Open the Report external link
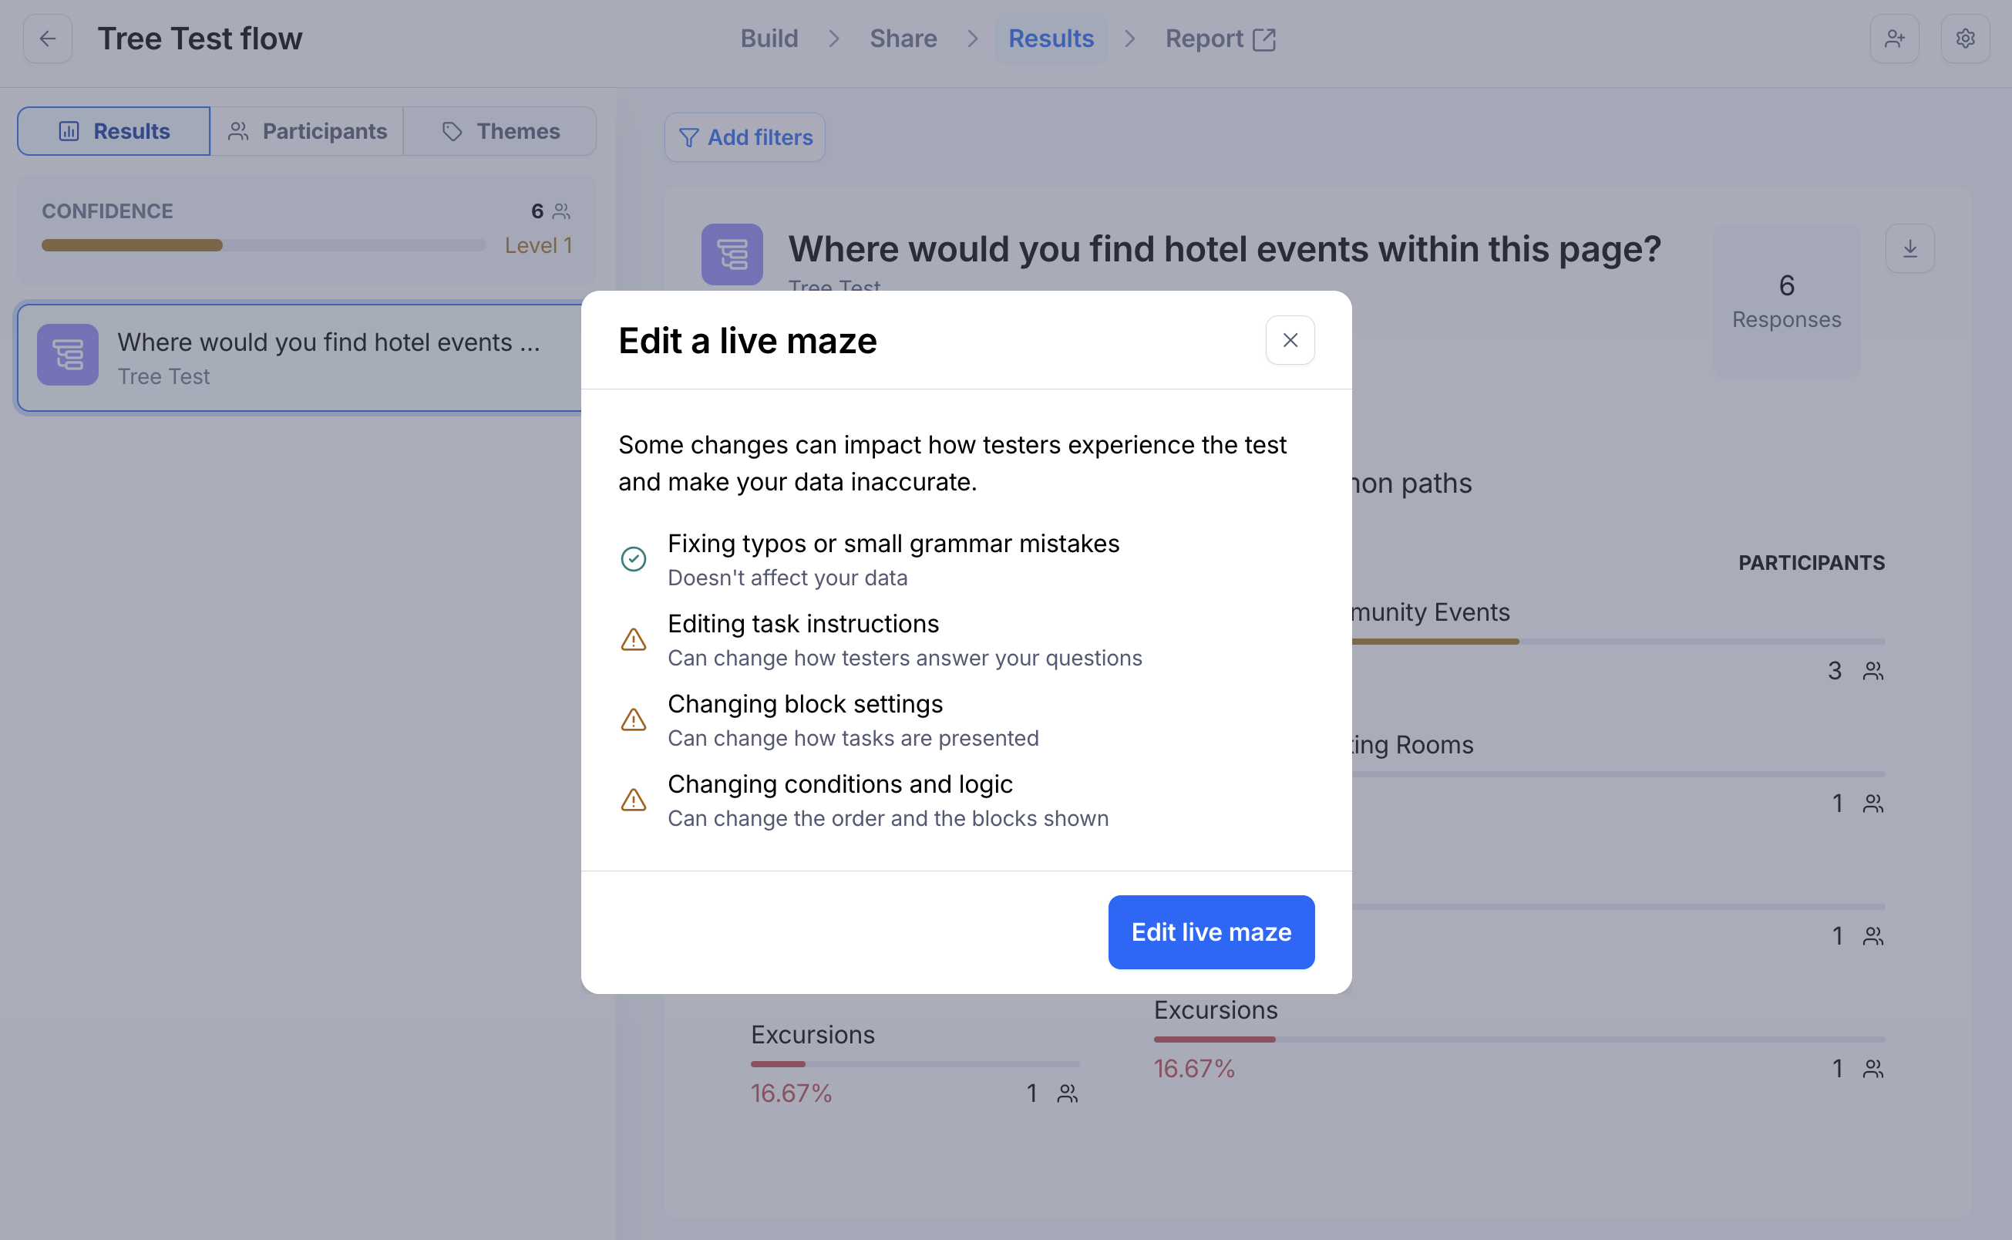 [1220, 39]
